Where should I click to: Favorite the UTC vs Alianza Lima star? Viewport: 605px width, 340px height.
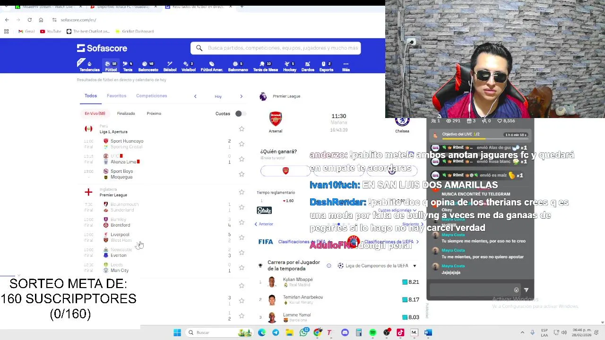(x=242, y=159)
